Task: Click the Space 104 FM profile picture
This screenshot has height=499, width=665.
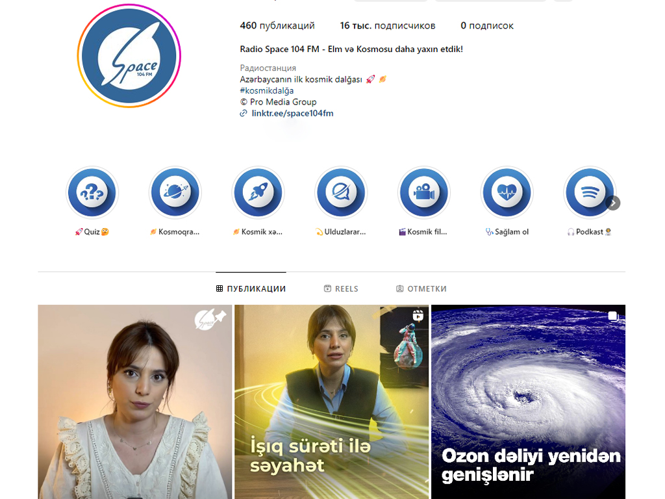Action: pyautogui.click(x=129, y=56)
